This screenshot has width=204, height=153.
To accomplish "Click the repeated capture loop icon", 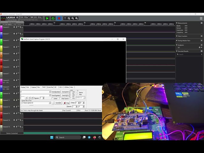I will (53, 18).
